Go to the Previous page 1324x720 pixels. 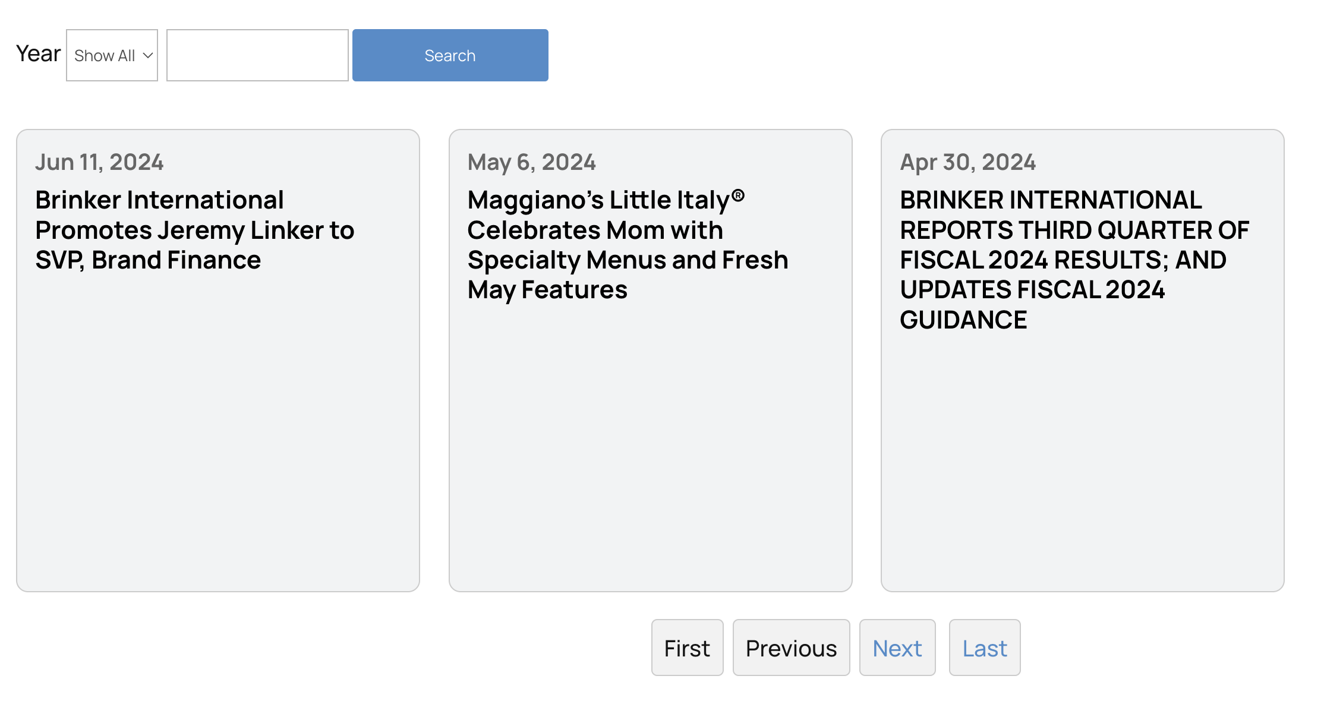[x=791, y=648]
